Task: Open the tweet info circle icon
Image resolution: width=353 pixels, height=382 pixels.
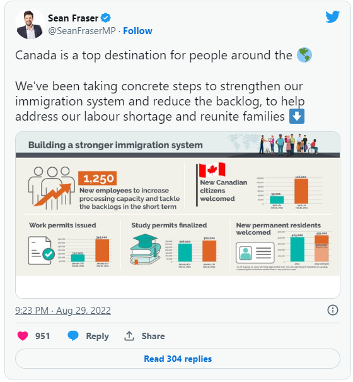Action: coord(332,310)
